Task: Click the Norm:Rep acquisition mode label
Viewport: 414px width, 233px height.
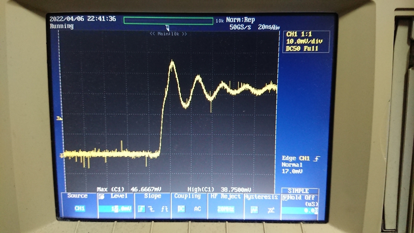Action: (240, 20)
